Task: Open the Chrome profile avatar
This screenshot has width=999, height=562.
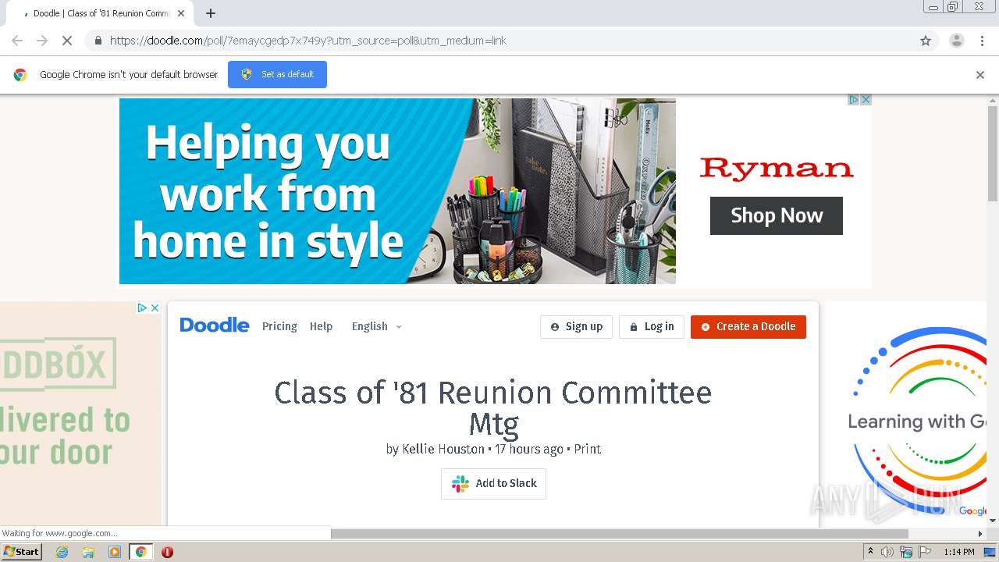Action: tap(956, 41)
